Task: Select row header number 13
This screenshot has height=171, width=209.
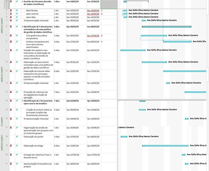Action: point(6,92)
